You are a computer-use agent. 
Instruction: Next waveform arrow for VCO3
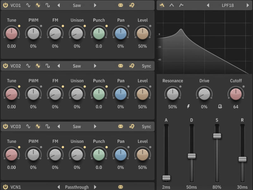tap(95, 126)
